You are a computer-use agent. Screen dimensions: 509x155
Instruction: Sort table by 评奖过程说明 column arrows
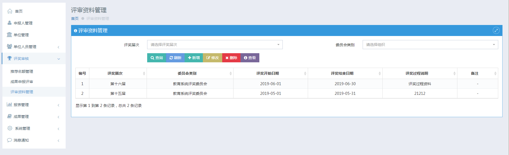coord(454,73)
